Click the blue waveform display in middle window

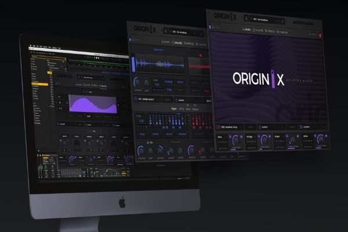coord(158,65)
